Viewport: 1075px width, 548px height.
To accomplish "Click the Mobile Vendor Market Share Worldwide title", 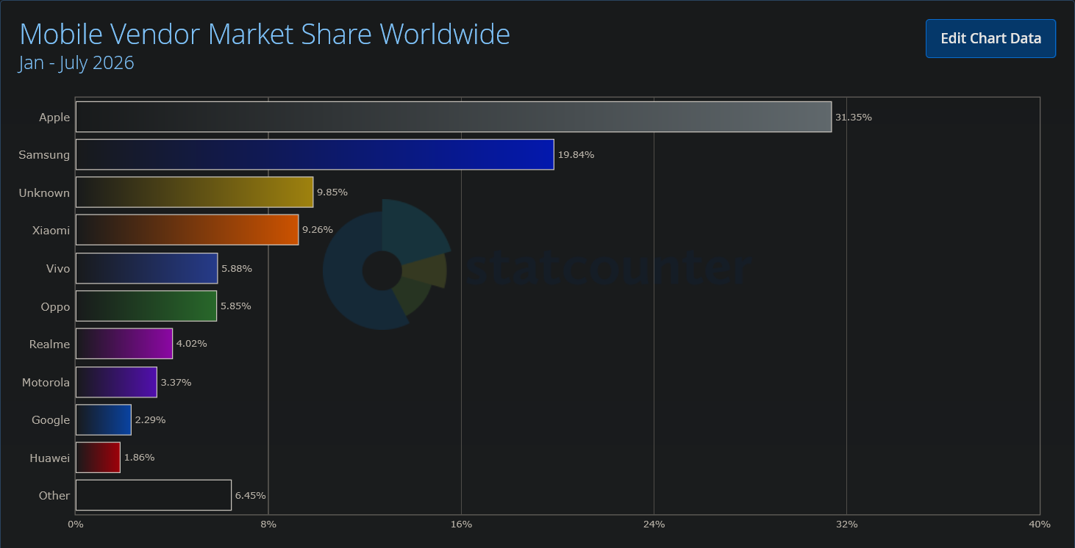I will coord(265,34).
